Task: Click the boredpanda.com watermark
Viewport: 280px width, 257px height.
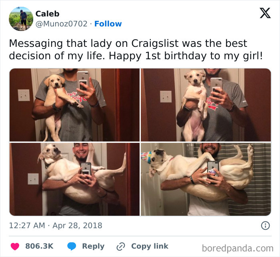Action: (x=238, y=249)
